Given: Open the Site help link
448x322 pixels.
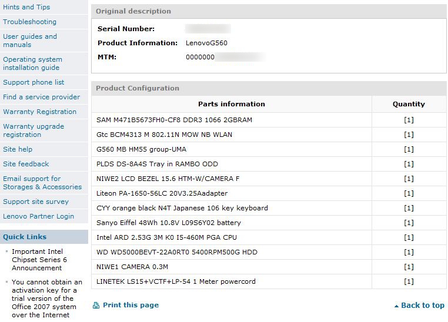Looking at the screenshot, I should [18, 149].
